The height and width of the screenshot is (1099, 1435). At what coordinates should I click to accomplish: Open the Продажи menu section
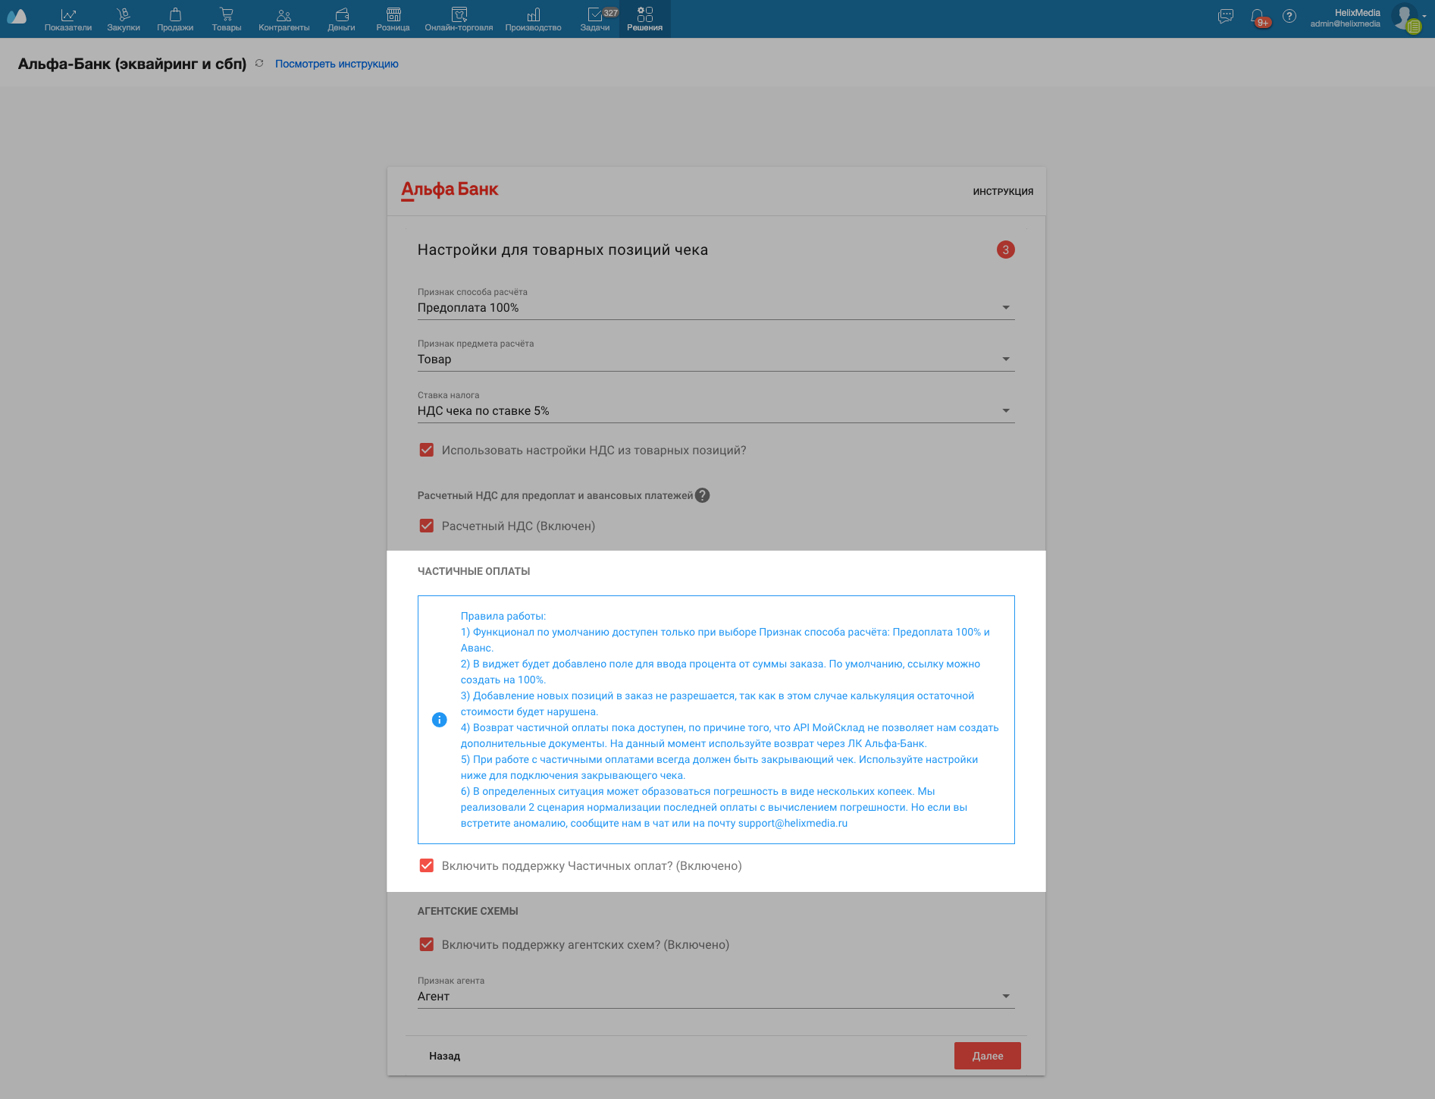click(x=175, y=19)
